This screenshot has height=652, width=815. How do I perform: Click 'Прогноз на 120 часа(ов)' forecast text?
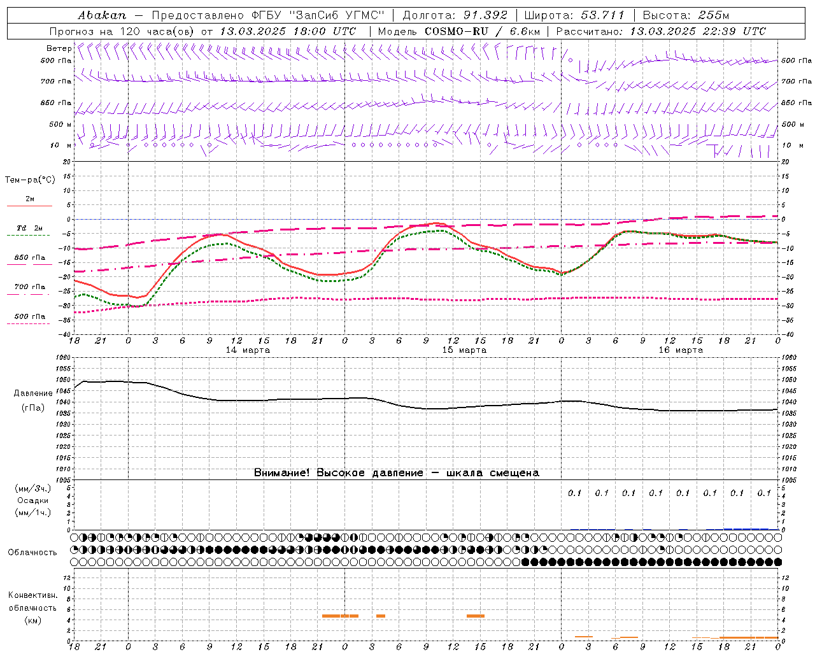123,31
